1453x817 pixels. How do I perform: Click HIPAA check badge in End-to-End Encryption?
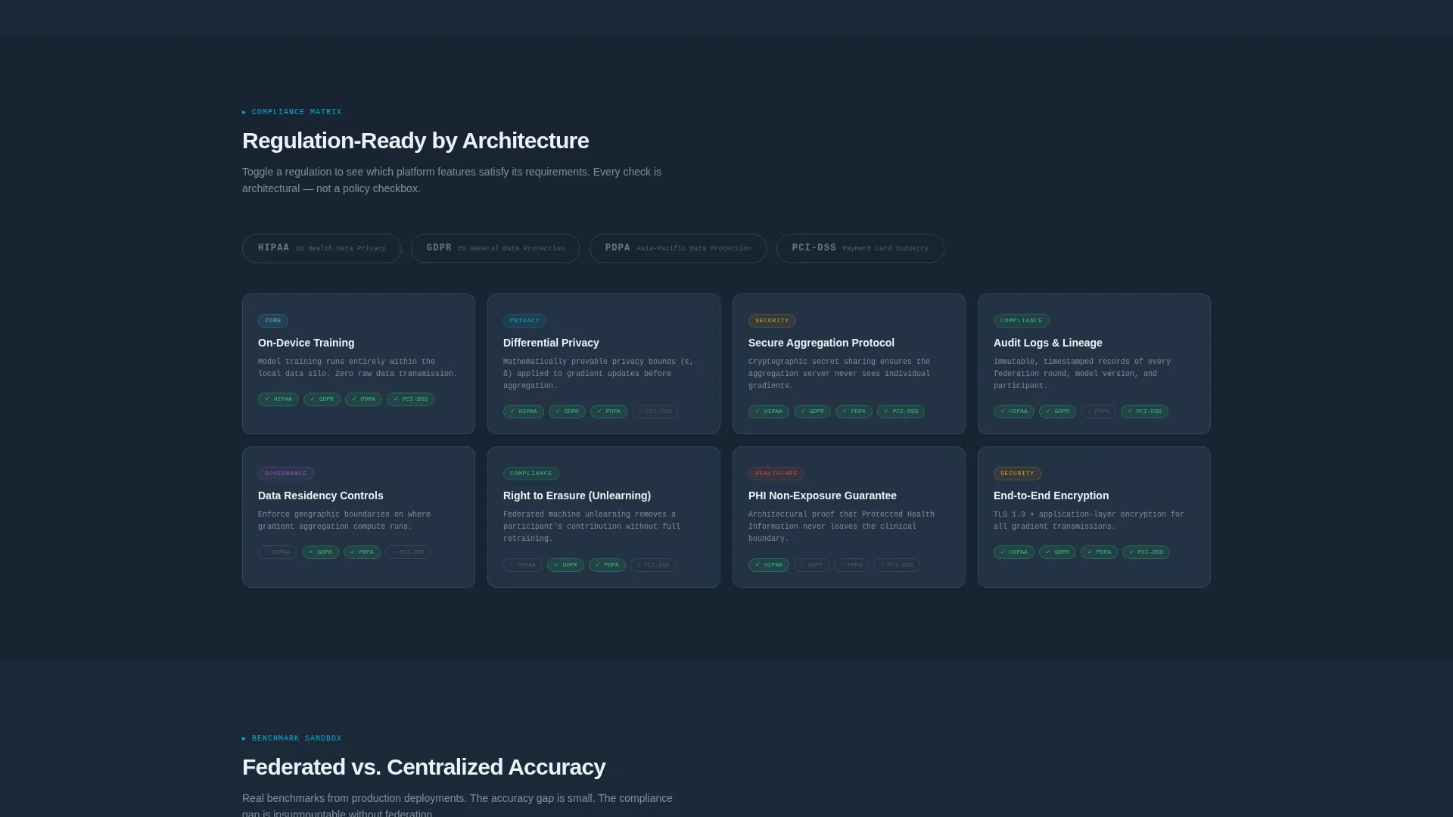(1014, 552)
